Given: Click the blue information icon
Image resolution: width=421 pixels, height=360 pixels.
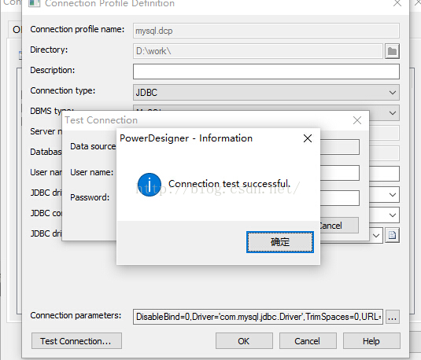Looking at the screenshot, I should (150, 185).
